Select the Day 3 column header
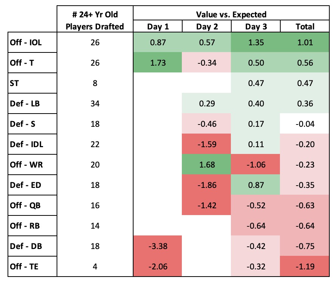This screenshot has height=286, width=335. click(255, 26)
